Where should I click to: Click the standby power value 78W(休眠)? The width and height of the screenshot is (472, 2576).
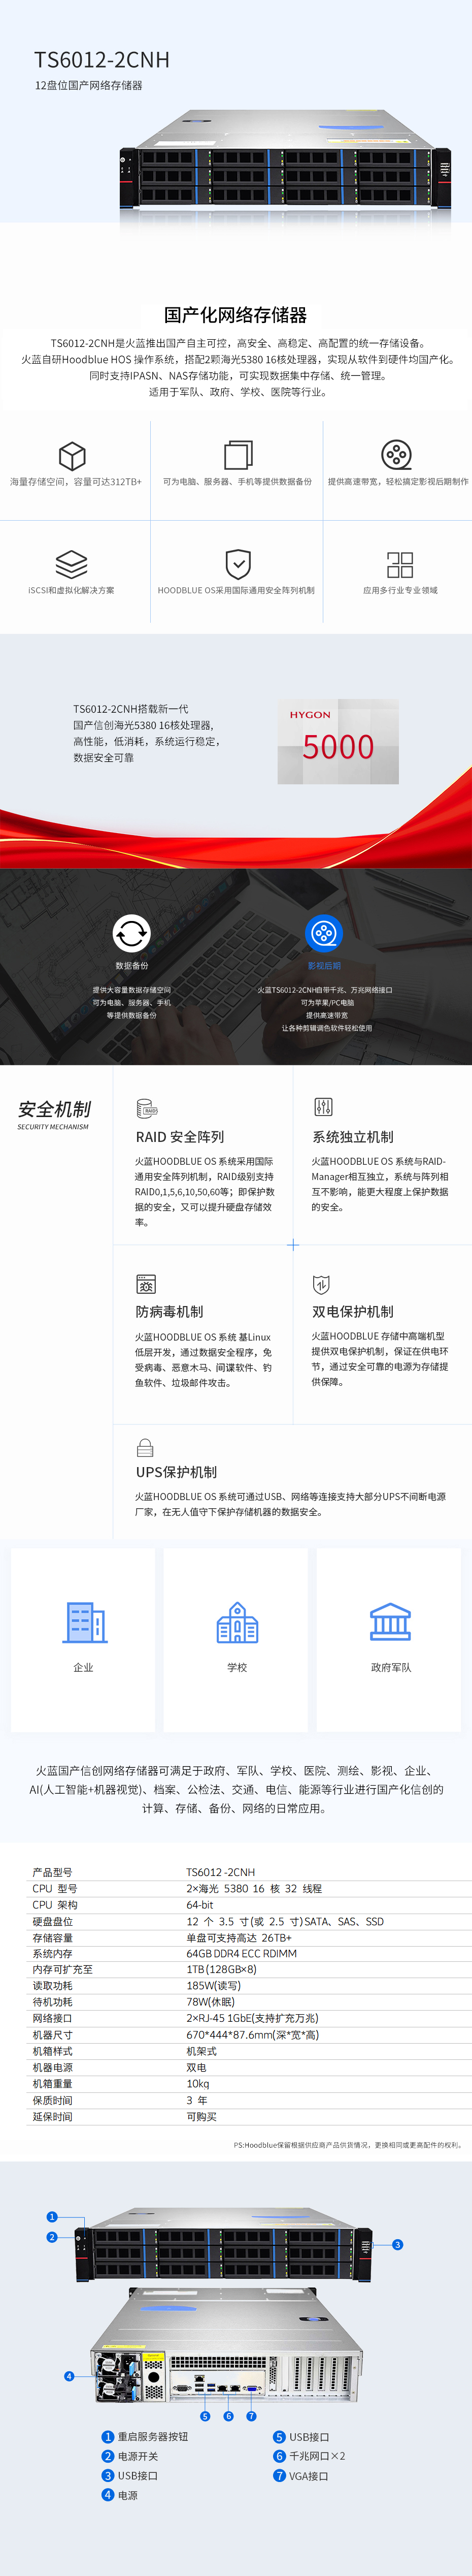coord(211,2002)
